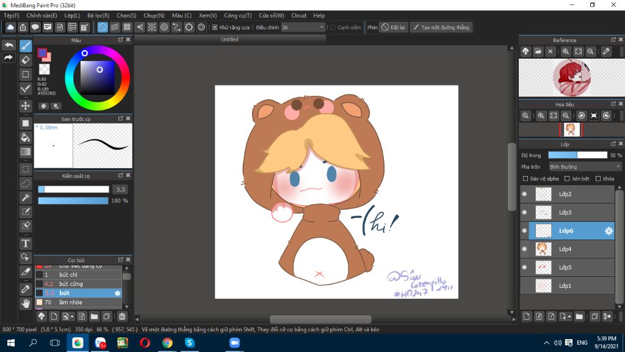Open the Cloud menu
This screenshot has height=352, width=625.
[298, 15]
